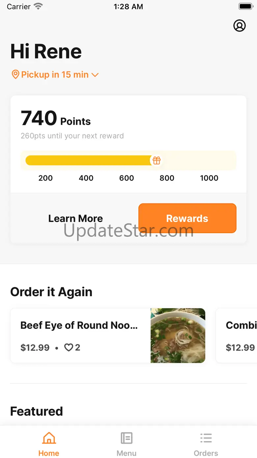This screenshot has width=257, height=458.
Task: Tap the Orders list icon
Action: (x=206, y=438)
